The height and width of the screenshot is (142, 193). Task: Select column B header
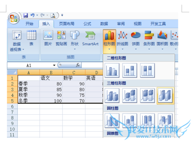[x=51, y=73]
